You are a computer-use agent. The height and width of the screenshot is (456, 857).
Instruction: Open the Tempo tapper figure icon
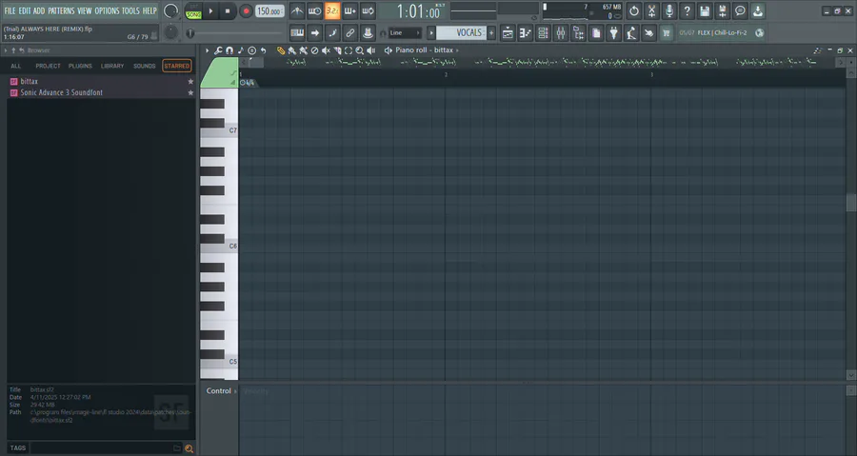631,33
